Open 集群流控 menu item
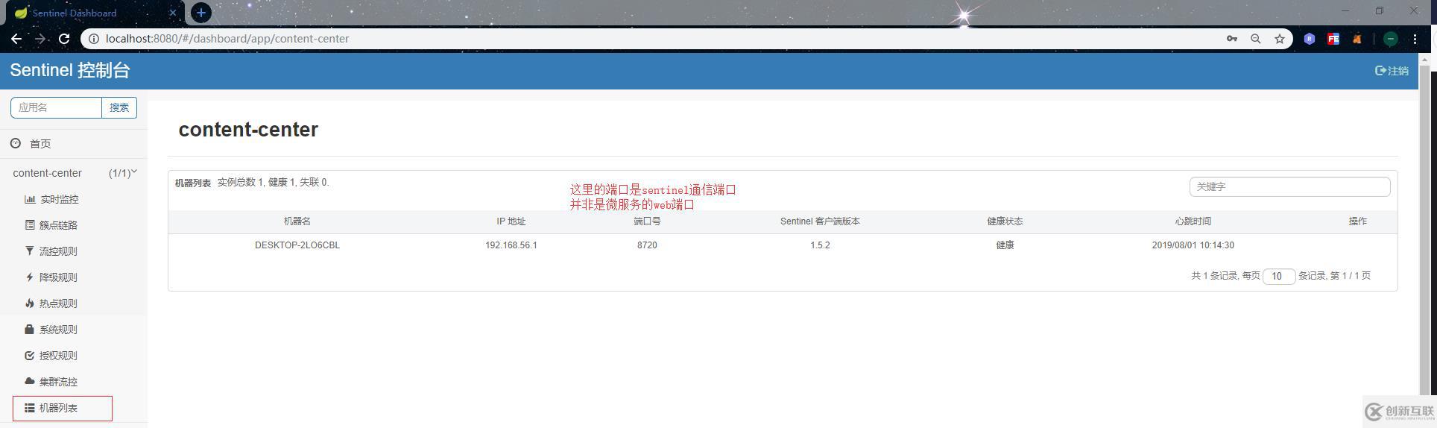Image resolution: width=1437 pixels, height=428 pixels. (58, 382)
